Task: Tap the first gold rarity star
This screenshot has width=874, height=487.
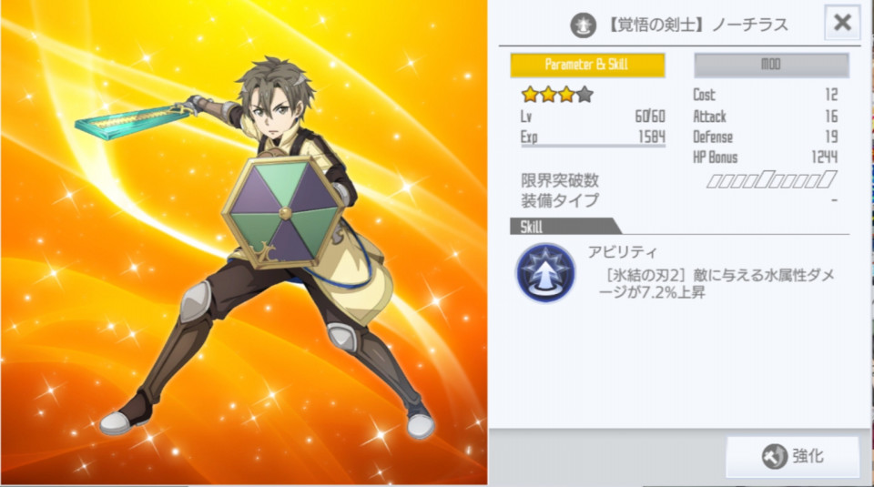Action: point(530,95)
